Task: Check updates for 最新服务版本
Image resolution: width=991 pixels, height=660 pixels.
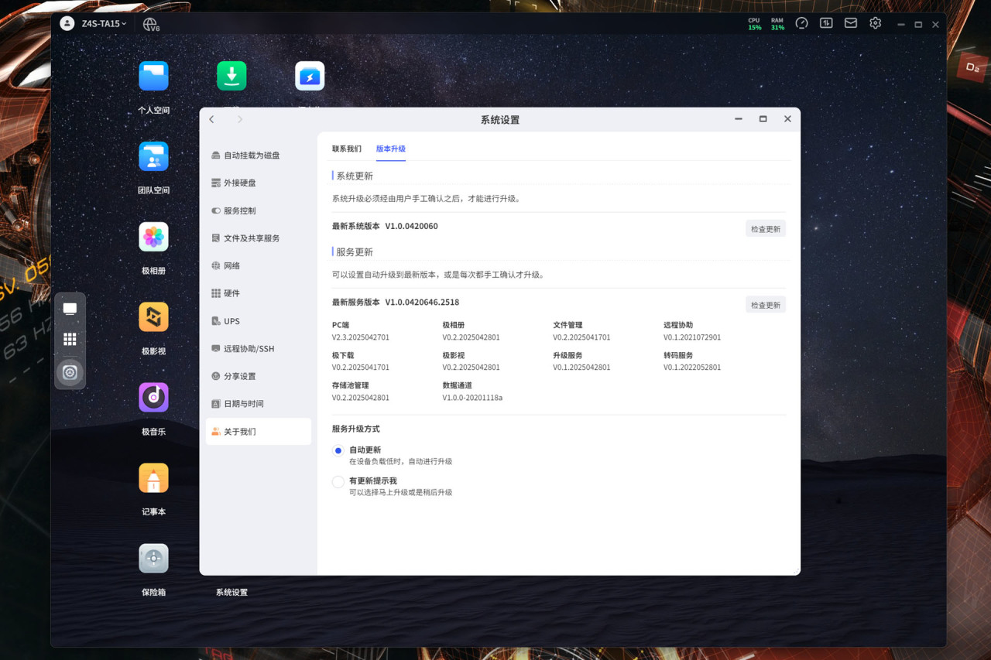Action: tap(766, 305)
